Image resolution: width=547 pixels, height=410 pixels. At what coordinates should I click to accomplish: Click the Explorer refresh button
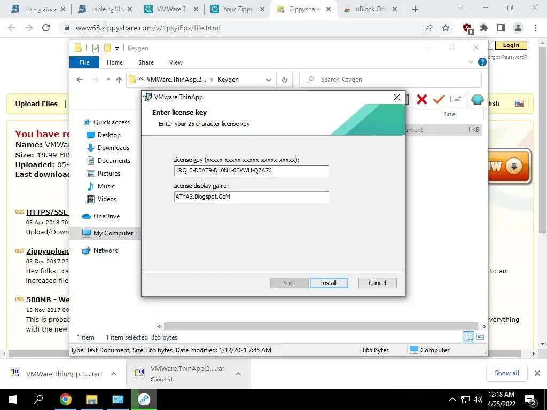285,80
